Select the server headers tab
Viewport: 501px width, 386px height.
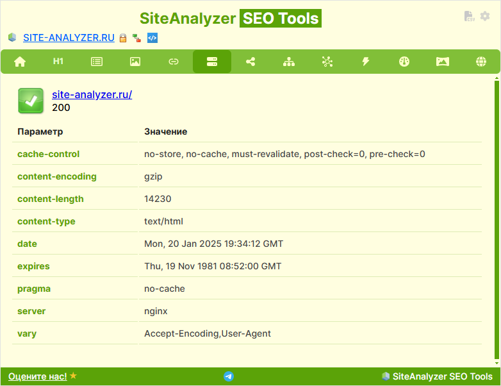pyautogui.click(x=212, y=62)
